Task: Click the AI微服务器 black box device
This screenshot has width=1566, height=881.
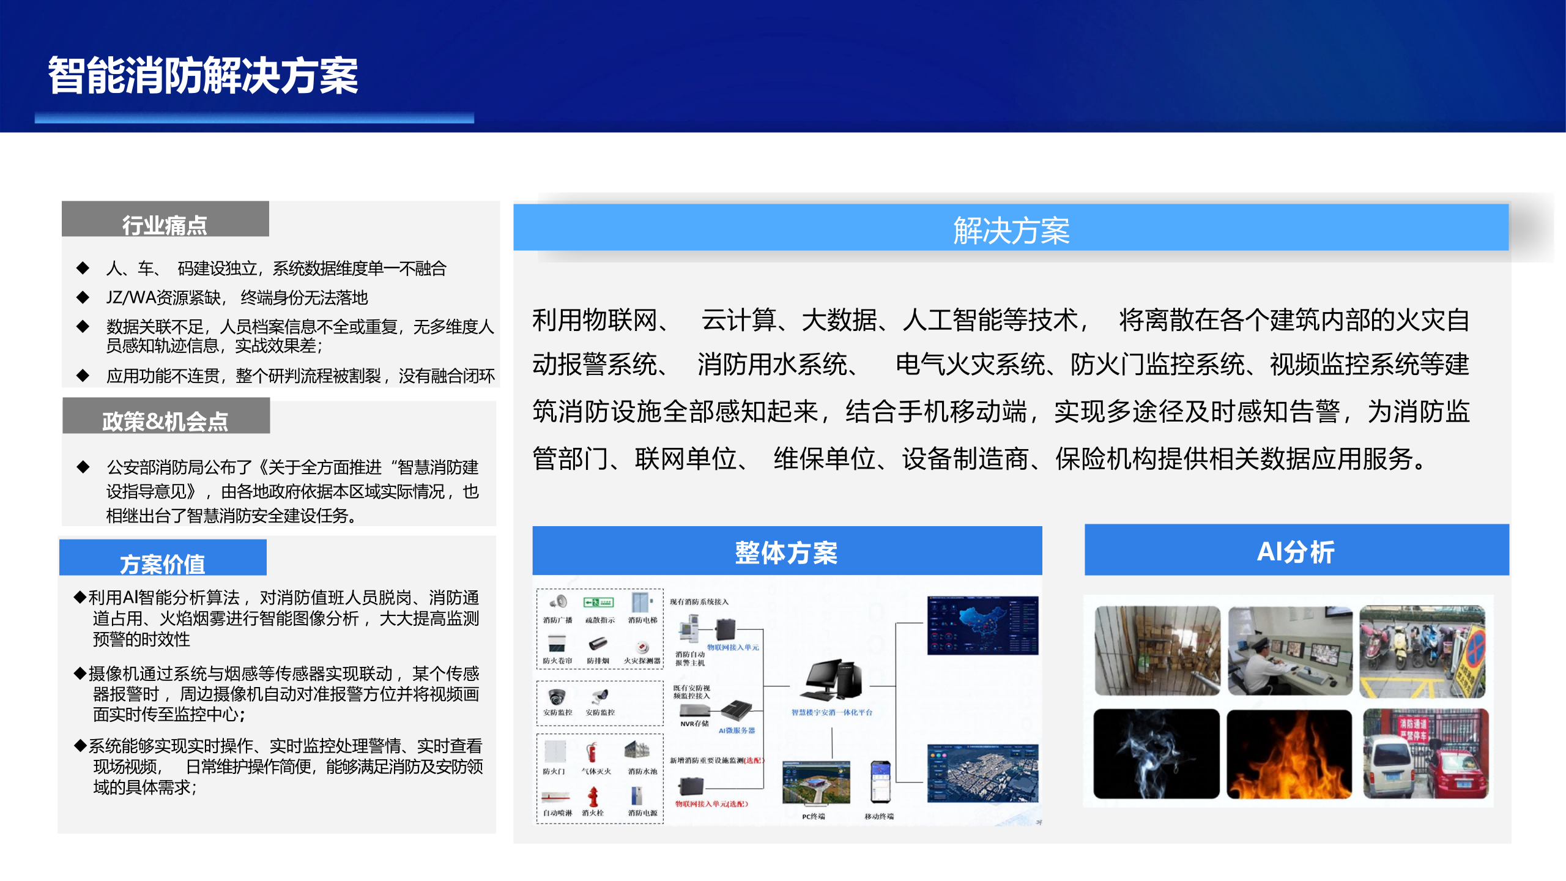Action: coord(737,711)
